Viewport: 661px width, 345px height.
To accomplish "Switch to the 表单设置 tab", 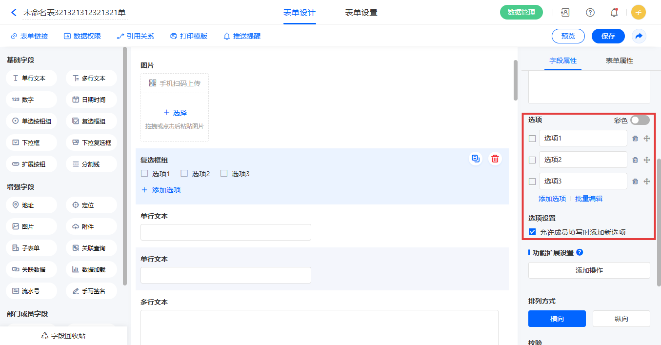I will 361,13.
